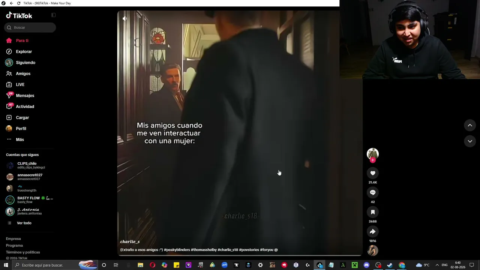Mute the video with the speaker icon
Viewport: 480px width, 270px height.
[x=124, y=18]
